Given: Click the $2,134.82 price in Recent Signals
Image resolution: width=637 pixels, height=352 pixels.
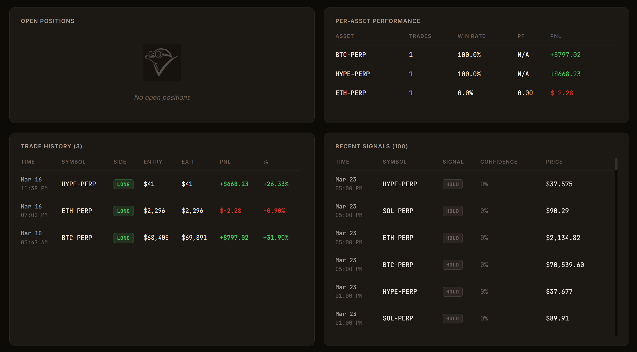Looking at the screenshot, I should 563,238.
